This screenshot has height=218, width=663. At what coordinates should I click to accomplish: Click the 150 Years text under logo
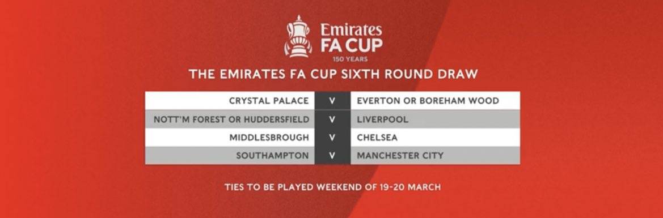350,59
